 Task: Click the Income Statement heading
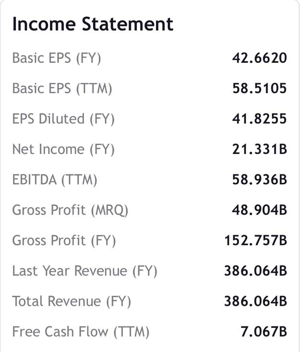click(93, 24)
